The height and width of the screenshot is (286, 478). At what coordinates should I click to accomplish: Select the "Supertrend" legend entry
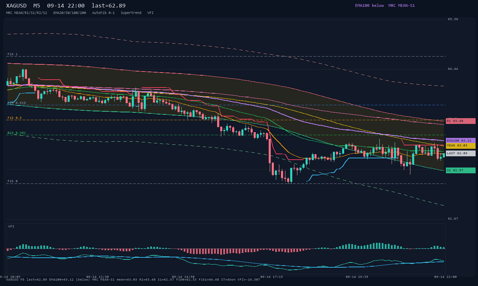click(131, 13)
